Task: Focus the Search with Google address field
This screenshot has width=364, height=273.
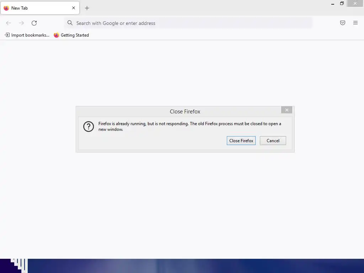Action: [188, 23]
